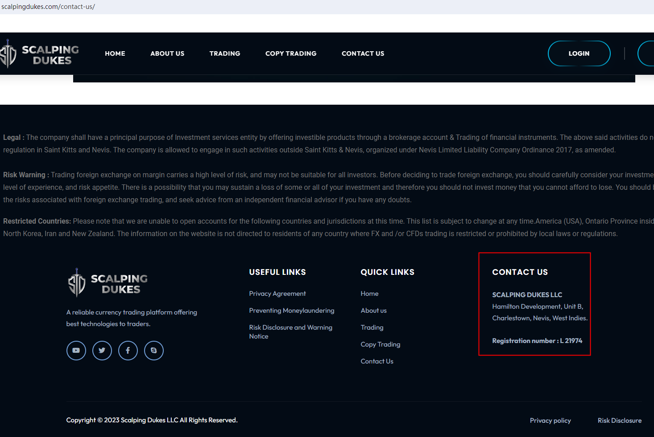Click the LOGIN button

point(579,53)
